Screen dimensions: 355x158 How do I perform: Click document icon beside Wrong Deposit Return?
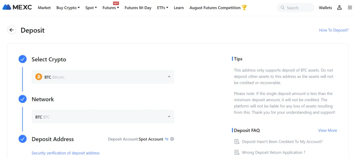tap(237, 152)
